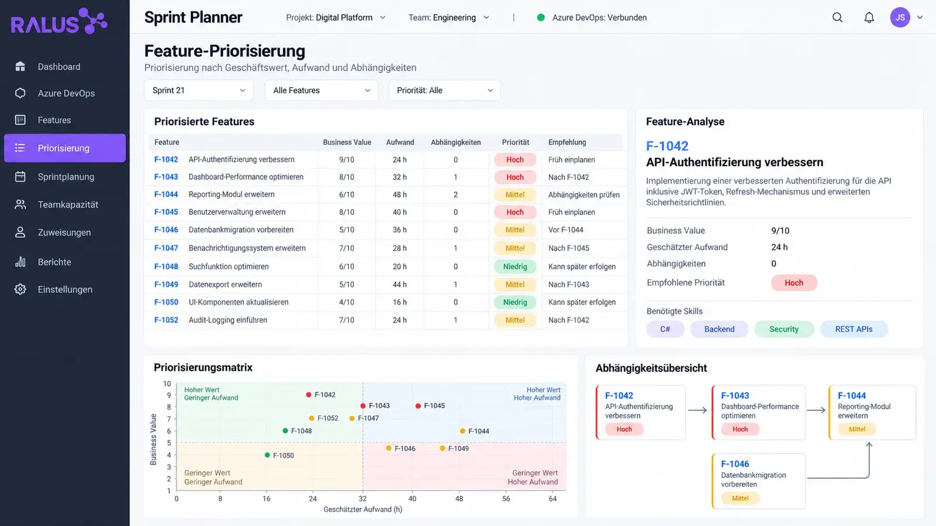Open the Alle Features filter dropdown
The image size is (936, 526).
pos(322,90)
